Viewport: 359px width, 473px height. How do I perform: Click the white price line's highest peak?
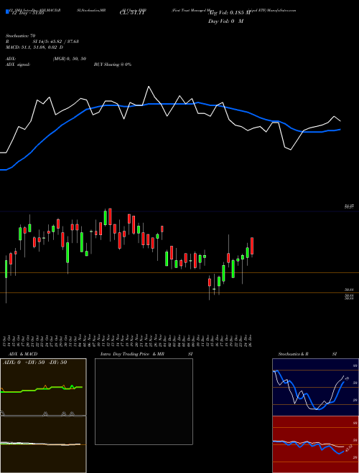pos(149,87)
